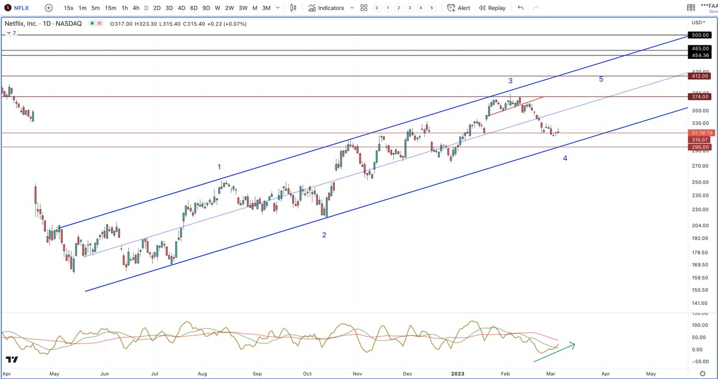Click the add symbol plus icon
This screenshot has height=379, width=718.
click(x=49, y=8)
